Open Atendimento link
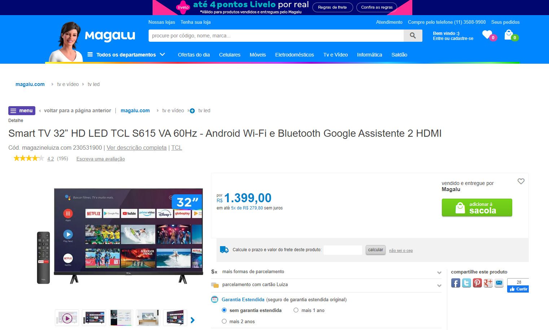 (389, 22)
